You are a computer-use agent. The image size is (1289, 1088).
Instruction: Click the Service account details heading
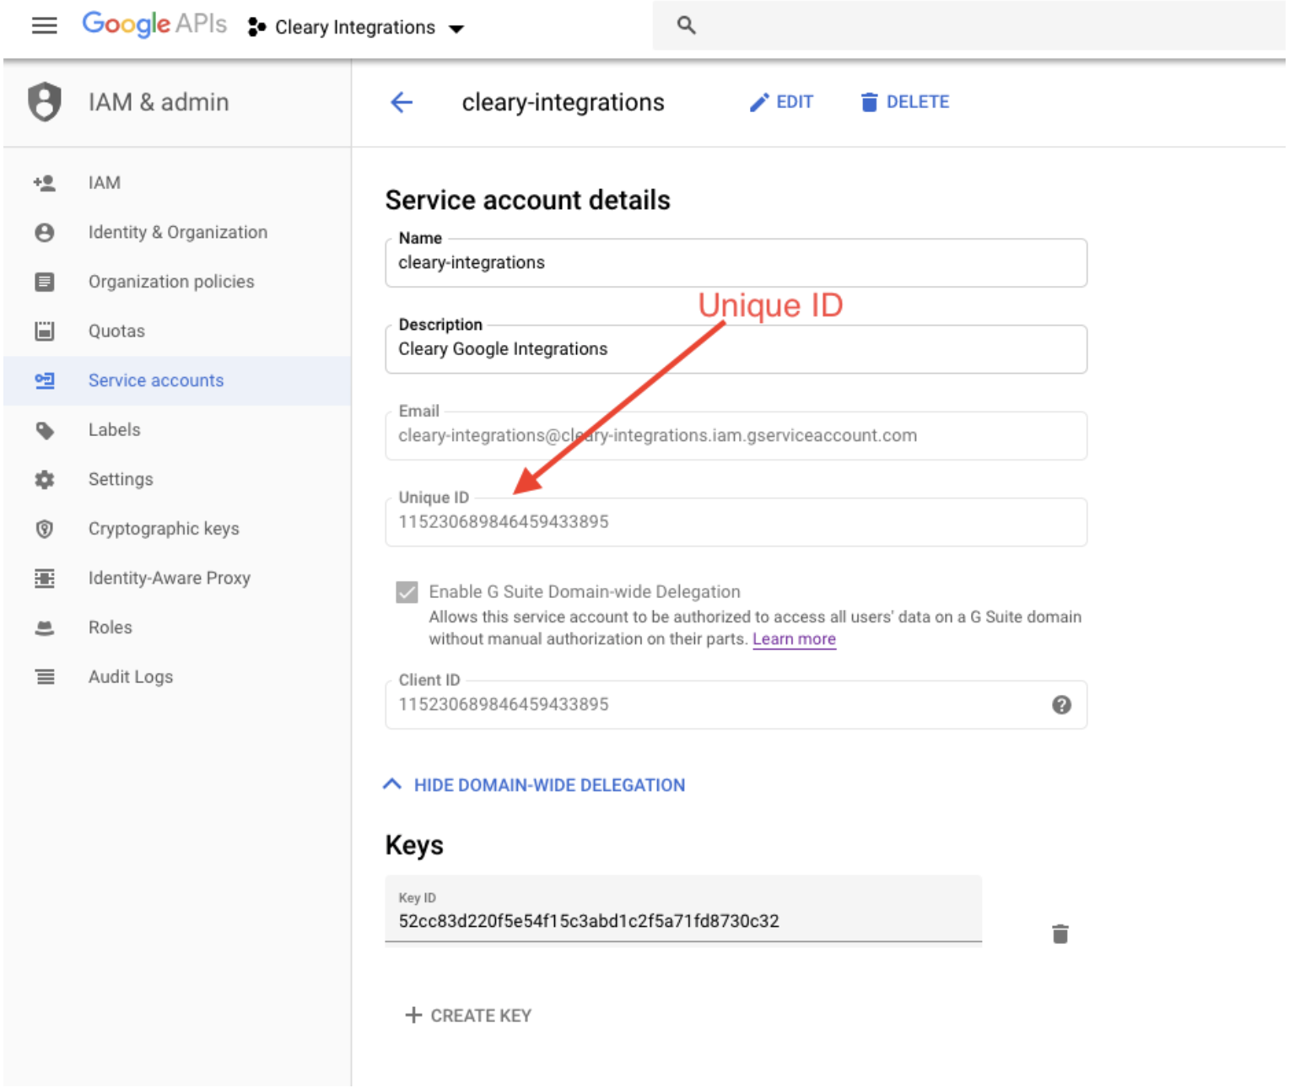click(x=528, y=201)
